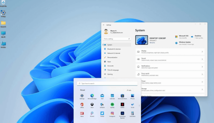The height and width of the screenshot is (123, 214).
Task: Click All apps button in Start menu
Action: click(130, 90)
